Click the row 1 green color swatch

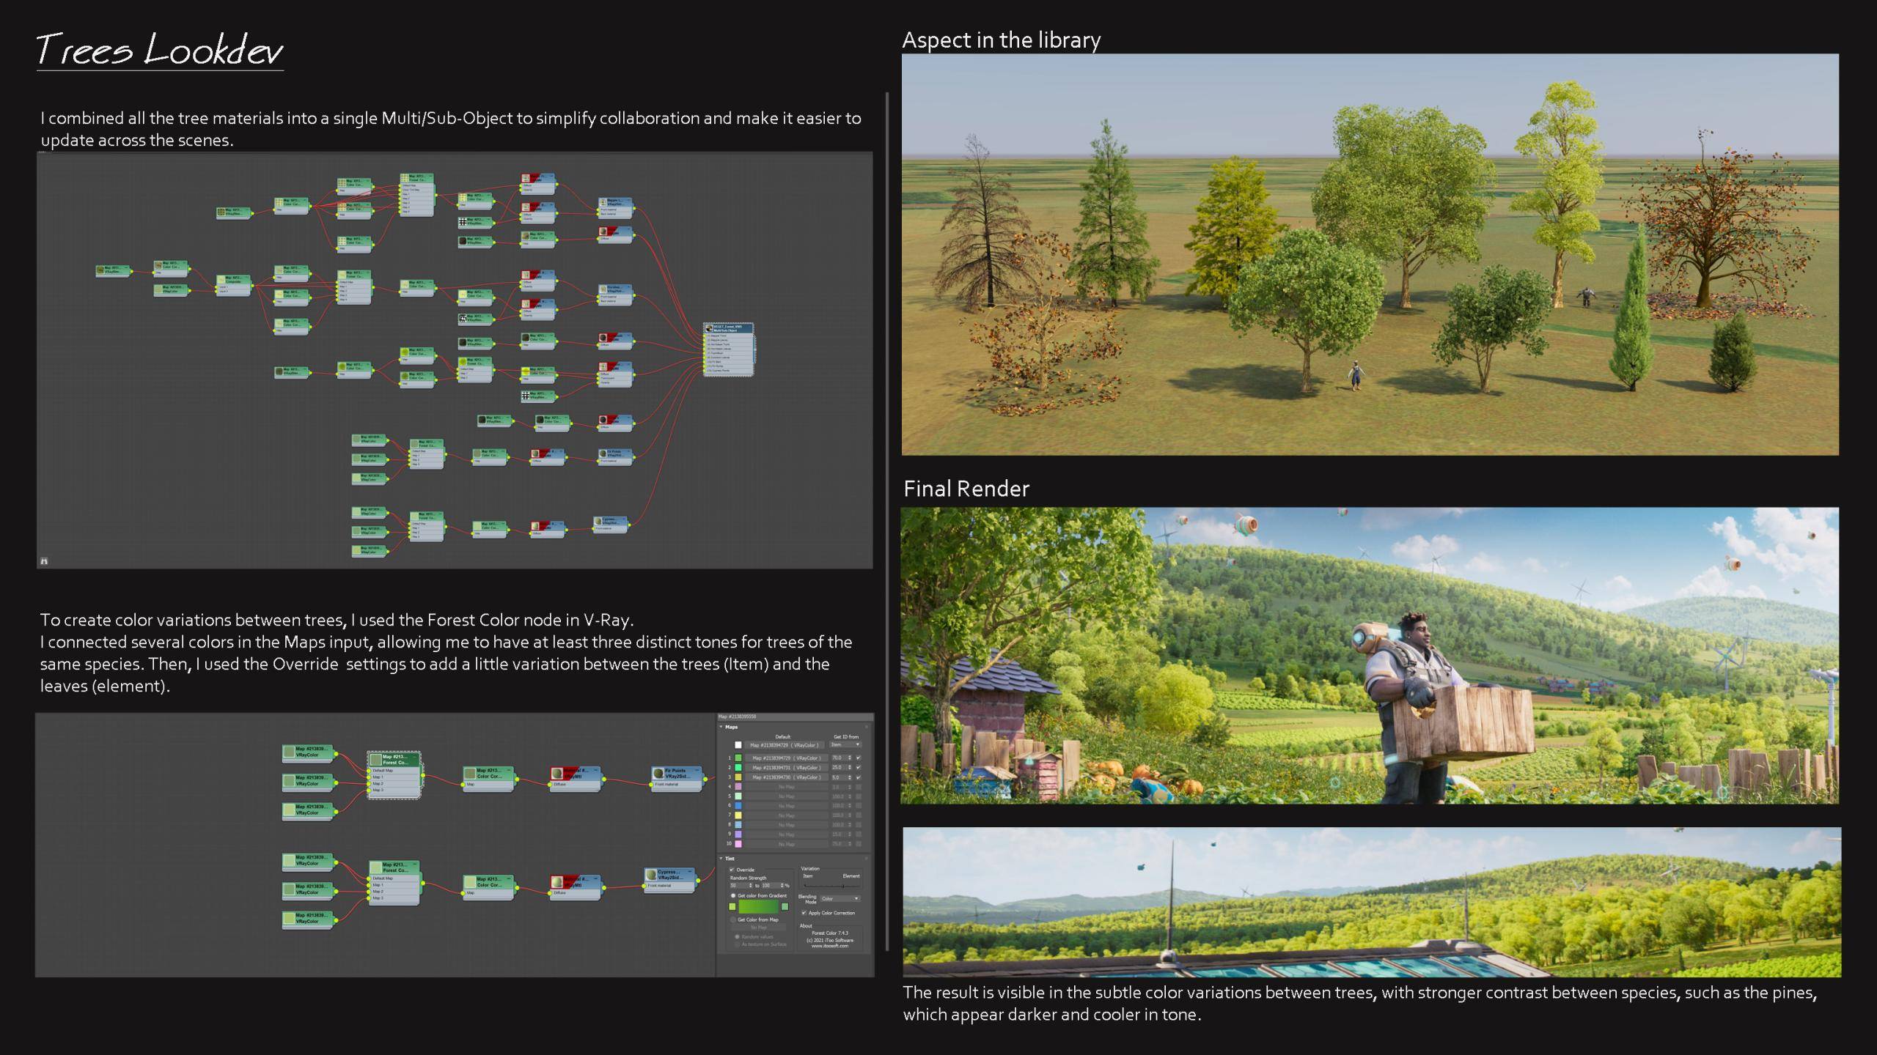point(738,758)
